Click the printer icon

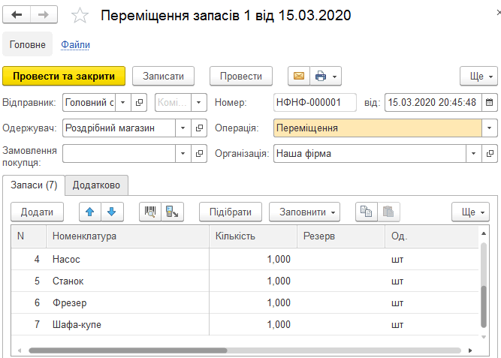coord(321,76)
